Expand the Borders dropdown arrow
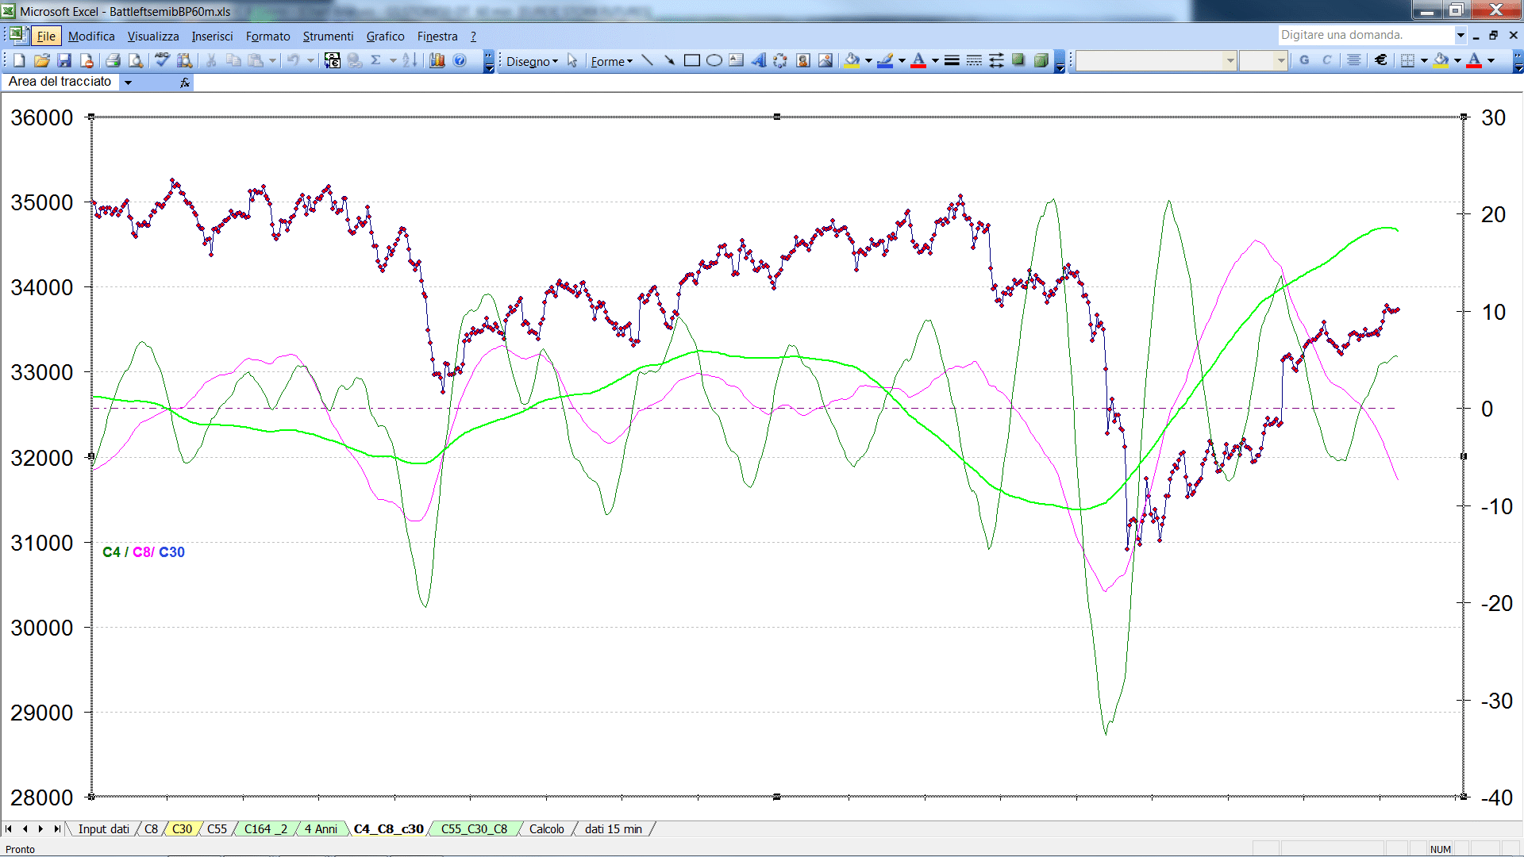Screen dimensions: 1524x857 tap(1424, 60)
